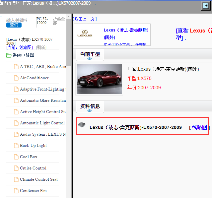The width and height of the screenshot is (212, 198).
Task: Click 折叠全部 to collapse all
Action: click(x=59, y=21)
